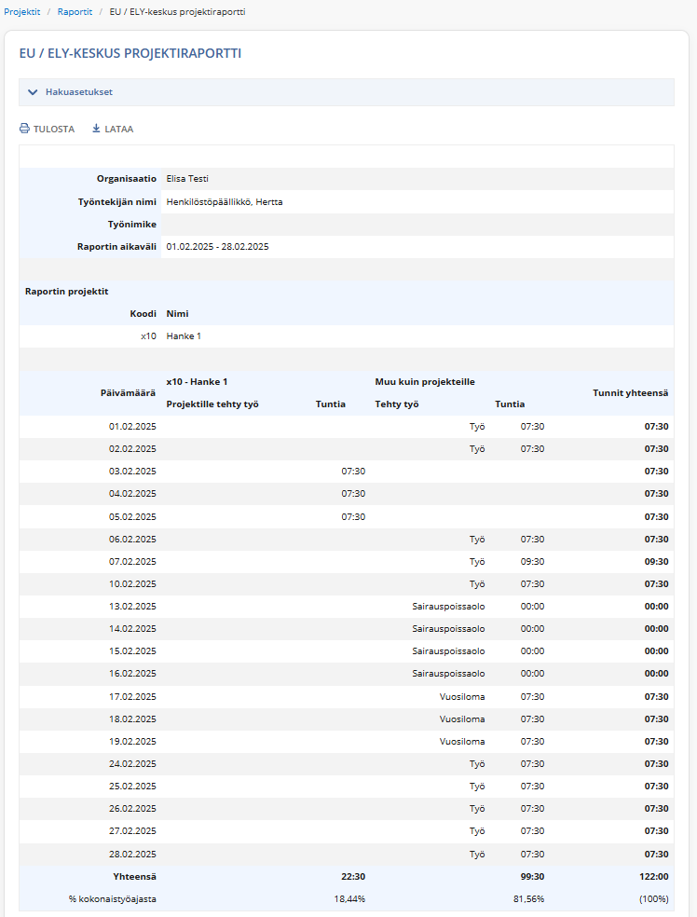Click the date cell 24.02.2025
697x917 pixels.
132,764
